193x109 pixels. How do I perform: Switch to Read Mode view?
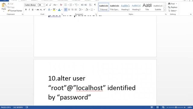(x=152, y=107)
